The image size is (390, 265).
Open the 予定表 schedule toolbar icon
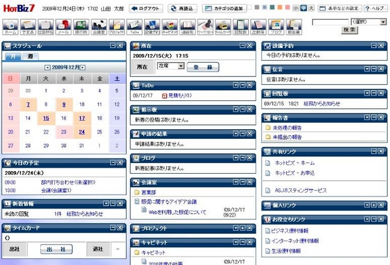point(28,27)
